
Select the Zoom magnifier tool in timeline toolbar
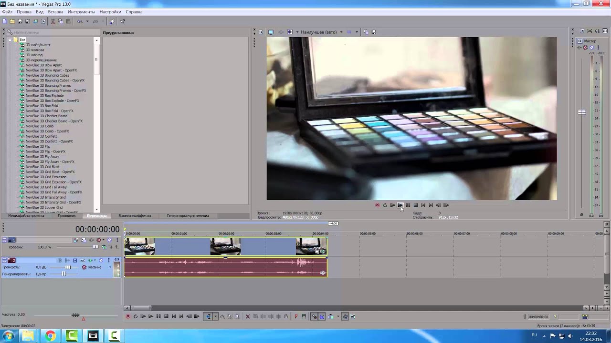tap(237, 316)
